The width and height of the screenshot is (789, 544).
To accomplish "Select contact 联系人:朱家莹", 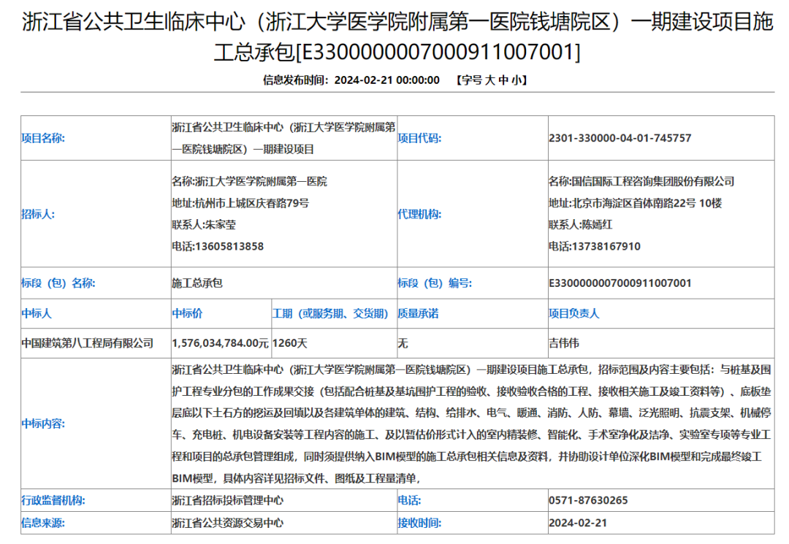I will point(204,225).
